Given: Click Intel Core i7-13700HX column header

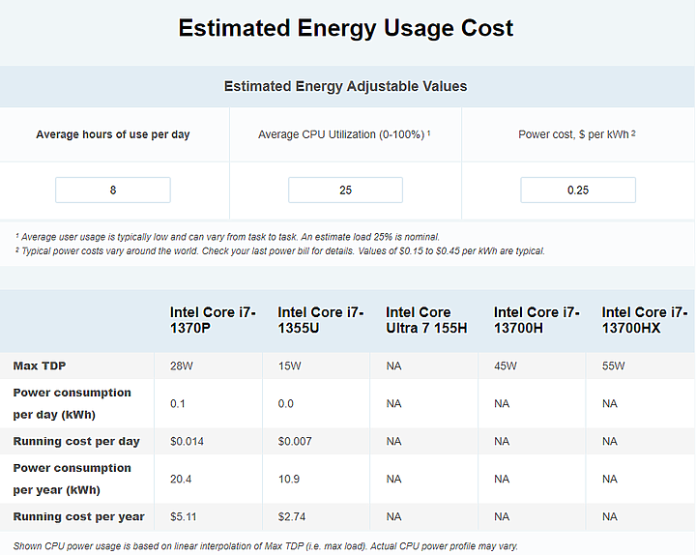Looking at the screenshot, I should (645, 320).
